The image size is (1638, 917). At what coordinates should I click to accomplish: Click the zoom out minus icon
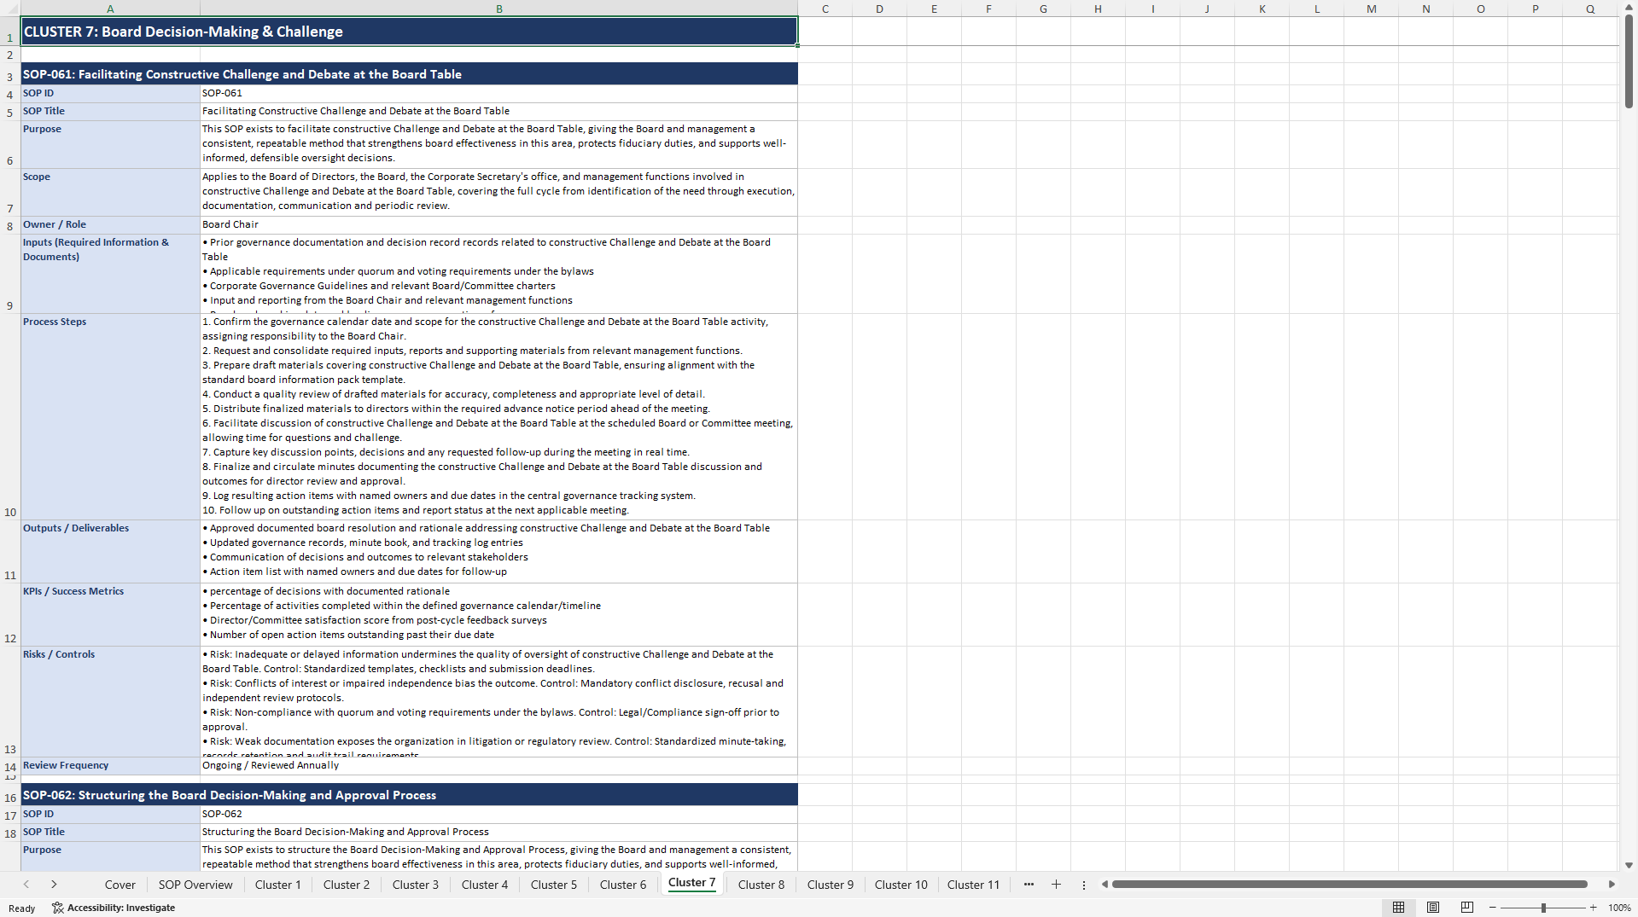tap(1492, 908)
